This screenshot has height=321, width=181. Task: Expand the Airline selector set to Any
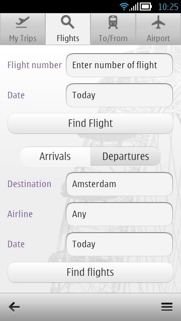(x=119, y=214)
